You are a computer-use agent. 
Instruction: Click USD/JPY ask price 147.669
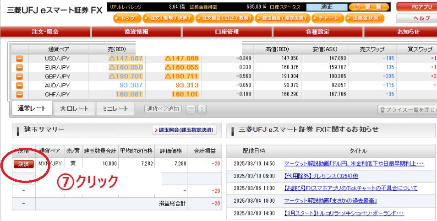(182, 59)
